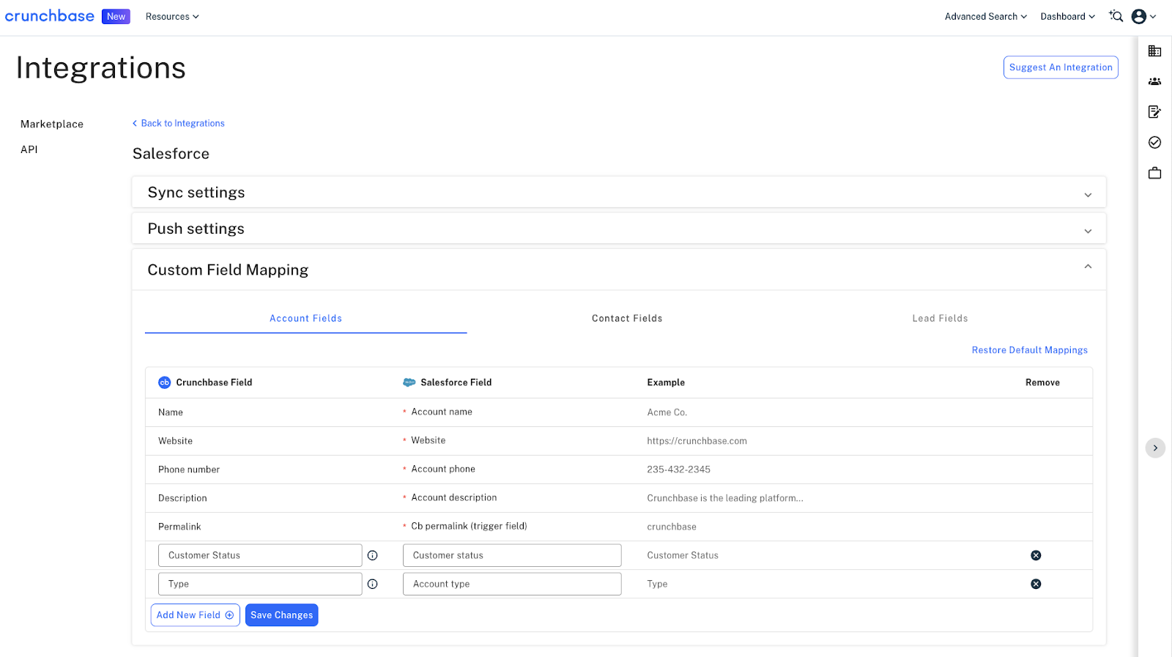Screen dimensions: 1172x657
Task: Click the Account type Salesforce field input
Action: coord(512,584)
